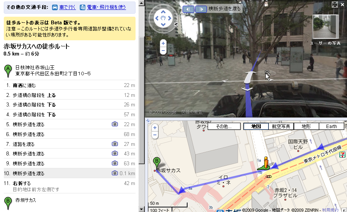
Task: Go to previous Street View step
Action: 188,9
